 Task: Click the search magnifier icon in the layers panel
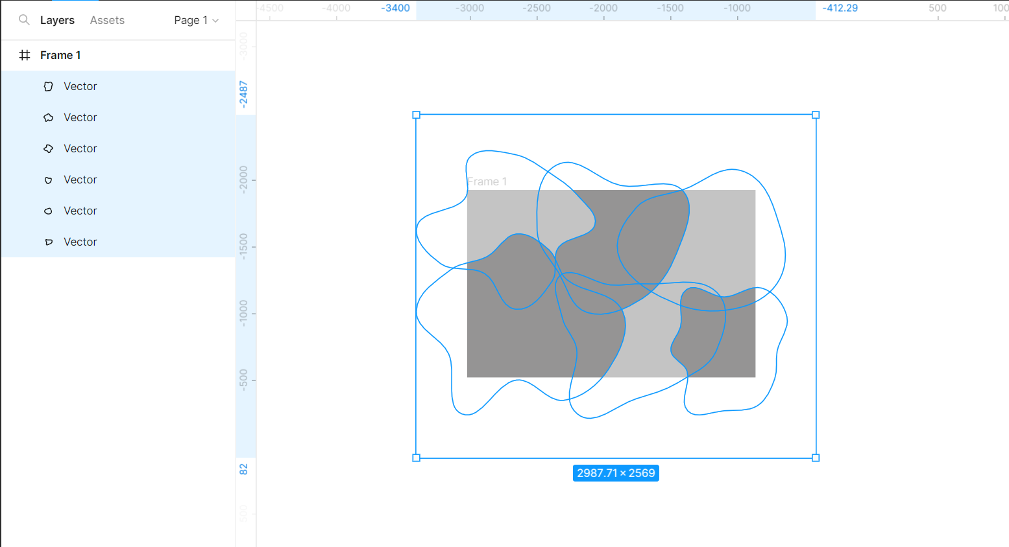point(24,20)
